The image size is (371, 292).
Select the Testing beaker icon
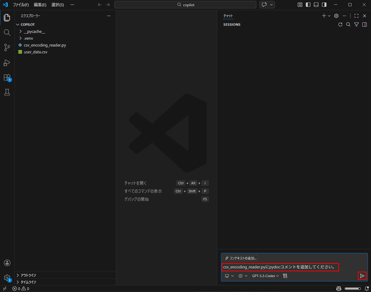pyautogui.click(x=7, y=92)
